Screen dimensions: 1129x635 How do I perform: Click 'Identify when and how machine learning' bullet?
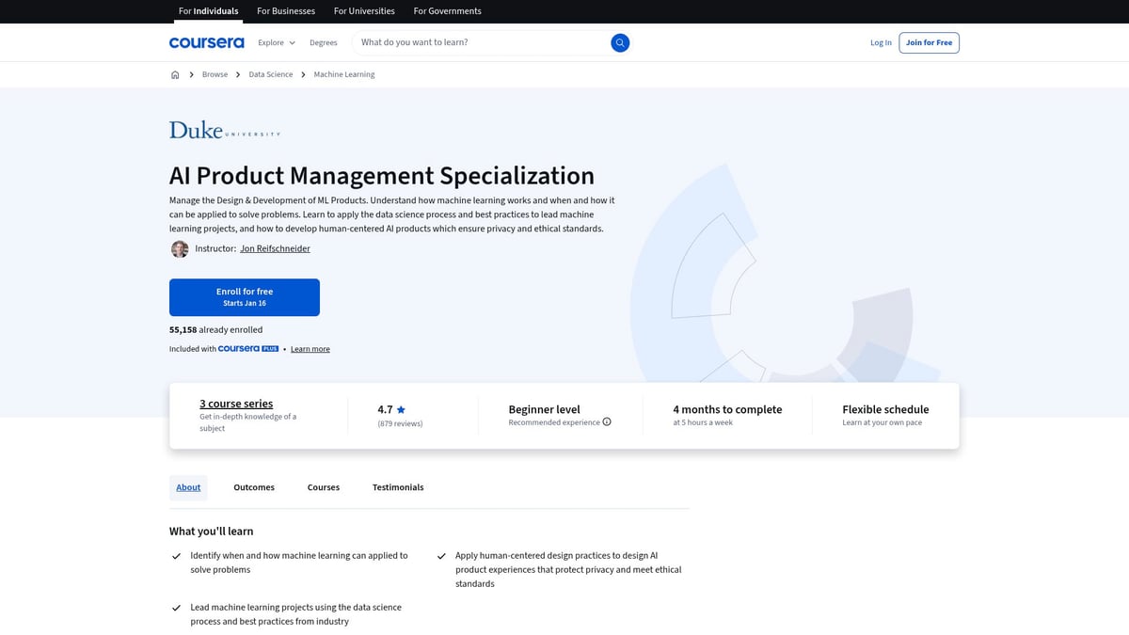[299, 563]
